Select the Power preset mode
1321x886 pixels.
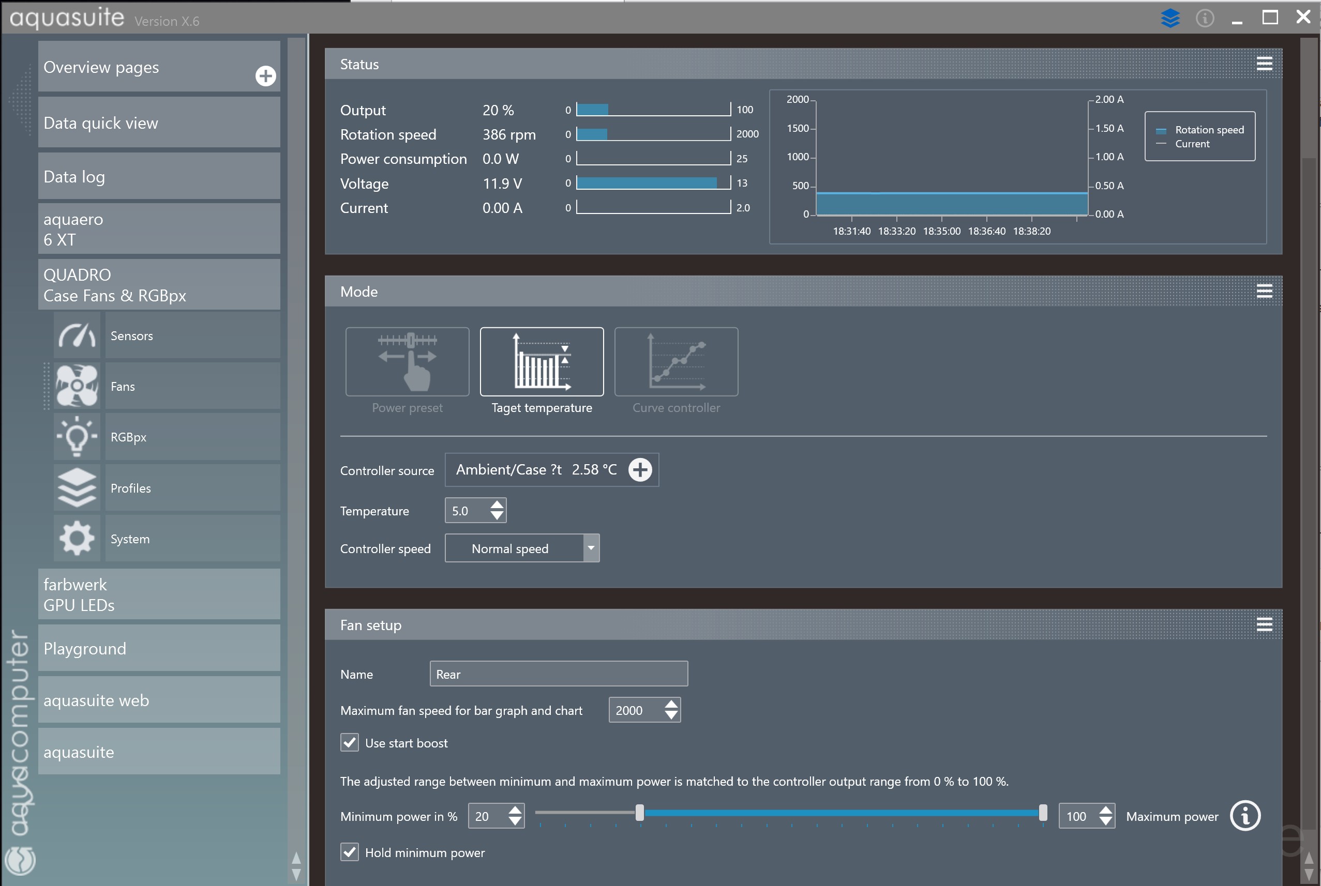point(407,362)
